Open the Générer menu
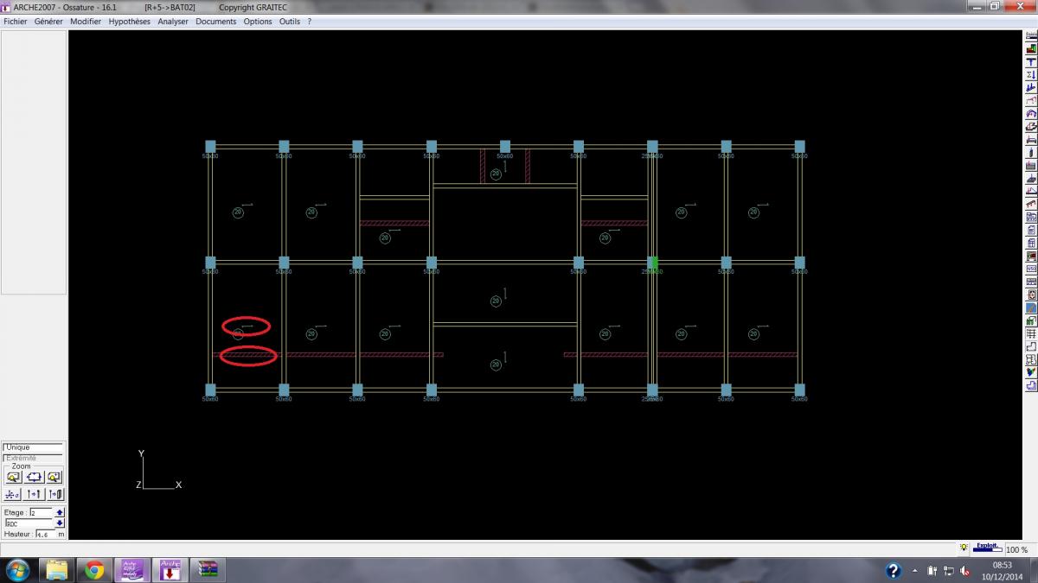Image resolution: width=1038 pixels, height=583 pixels. click(x=48, y=22)
